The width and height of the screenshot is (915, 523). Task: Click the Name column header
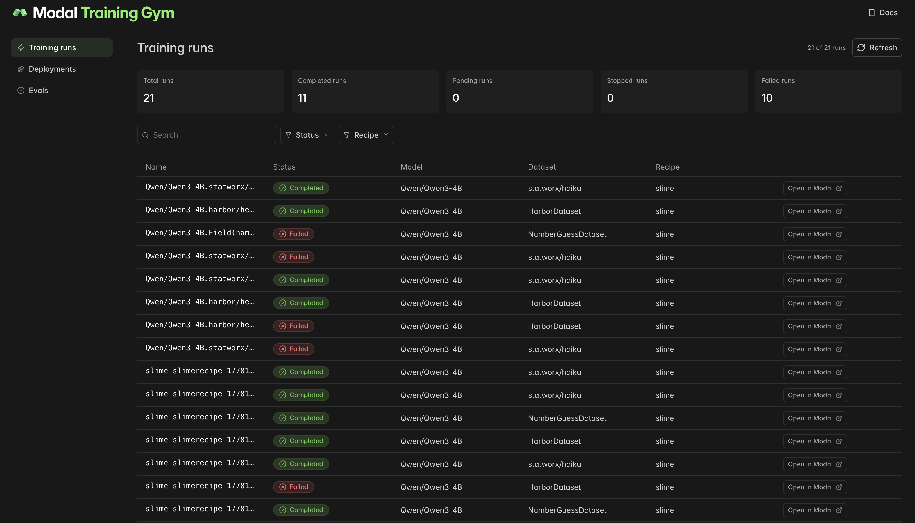[156, 167]
